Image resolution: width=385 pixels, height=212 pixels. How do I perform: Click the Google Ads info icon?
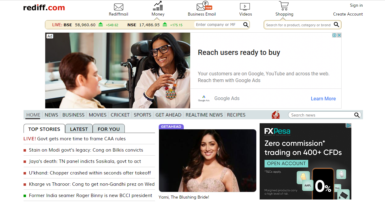(334, 35)
